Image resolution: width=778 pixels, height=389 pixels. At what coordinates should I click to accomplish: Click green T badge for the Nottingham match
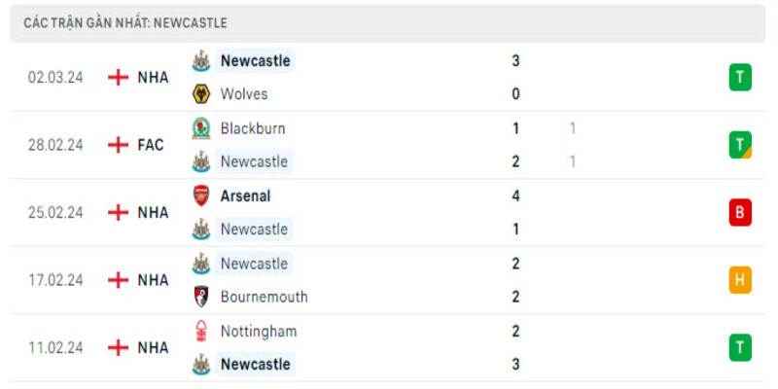[x=740, y=347]
